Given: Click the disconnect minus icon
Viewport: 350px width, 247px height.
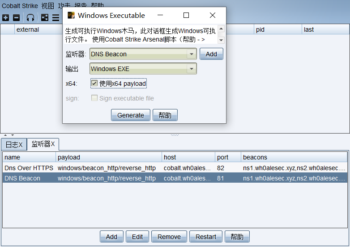Looking at the screenshot, I should coord(16,17).
